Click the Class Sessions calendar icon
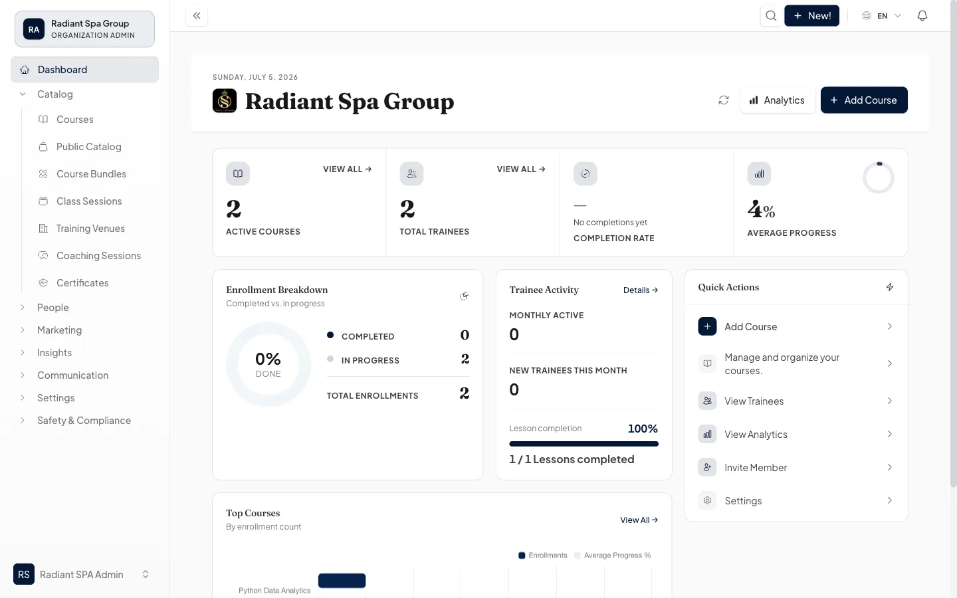 point(43,201)
